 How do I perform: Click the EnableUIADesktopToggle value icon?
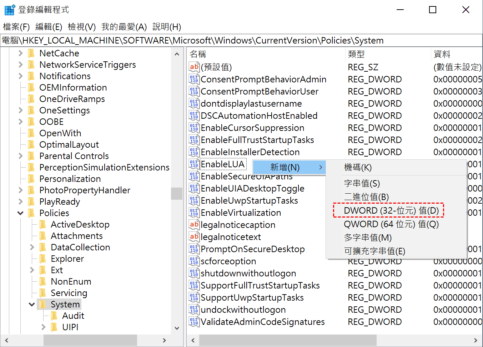point(194,188)
